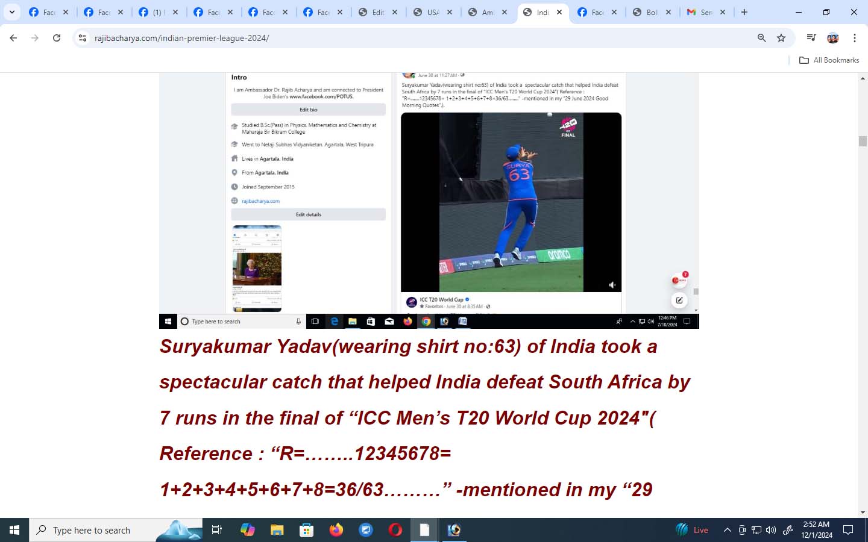Image resolution: width=868 pixels, height=542 pixels.
Task: Open the clock showing 2:52 AM
Action: (816, 530)
